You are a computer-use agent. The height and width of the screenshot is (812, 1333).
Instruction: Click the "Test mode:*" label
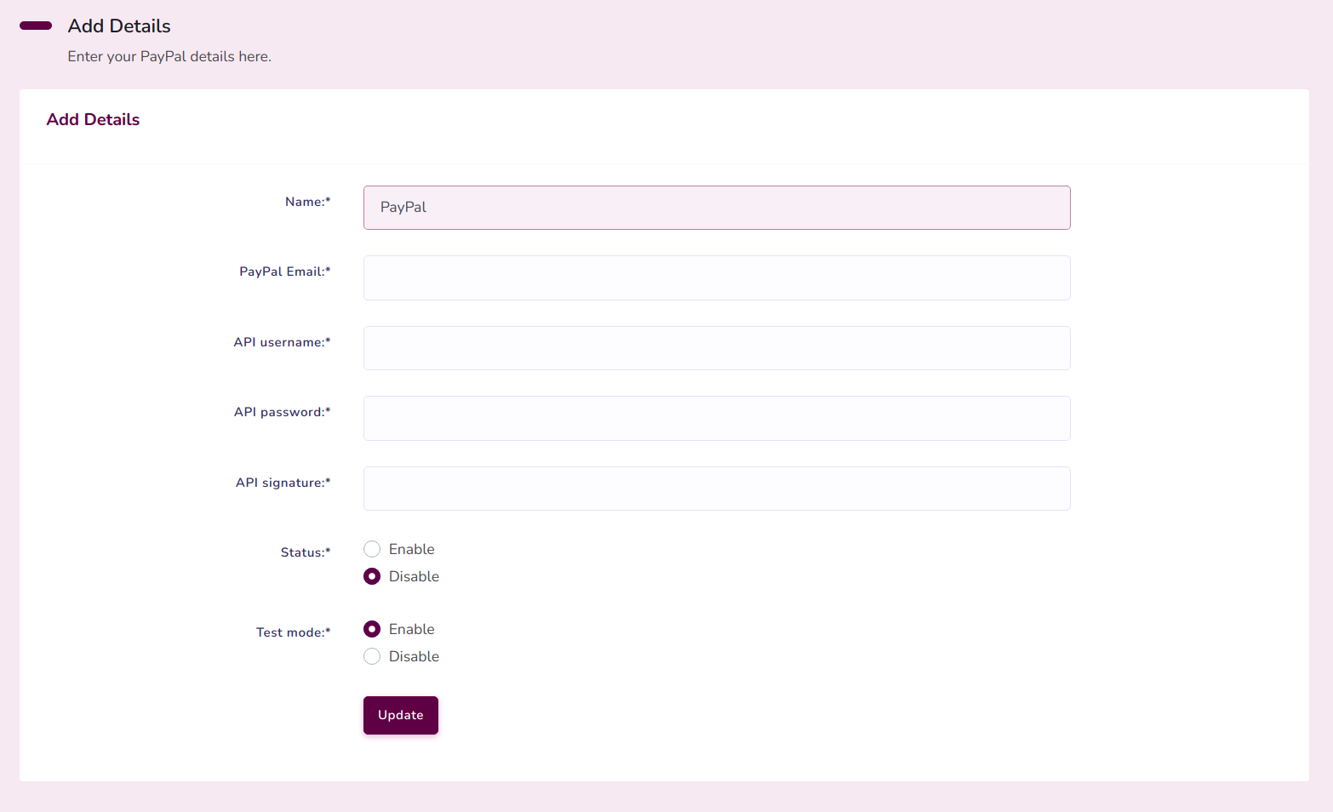tap(294, 632)
